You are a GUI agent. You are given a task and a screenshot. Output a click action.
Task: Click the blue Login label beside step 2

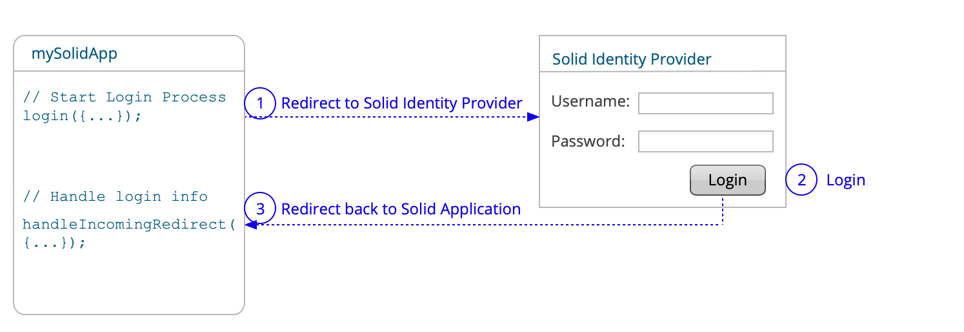[x=845, y=180]
